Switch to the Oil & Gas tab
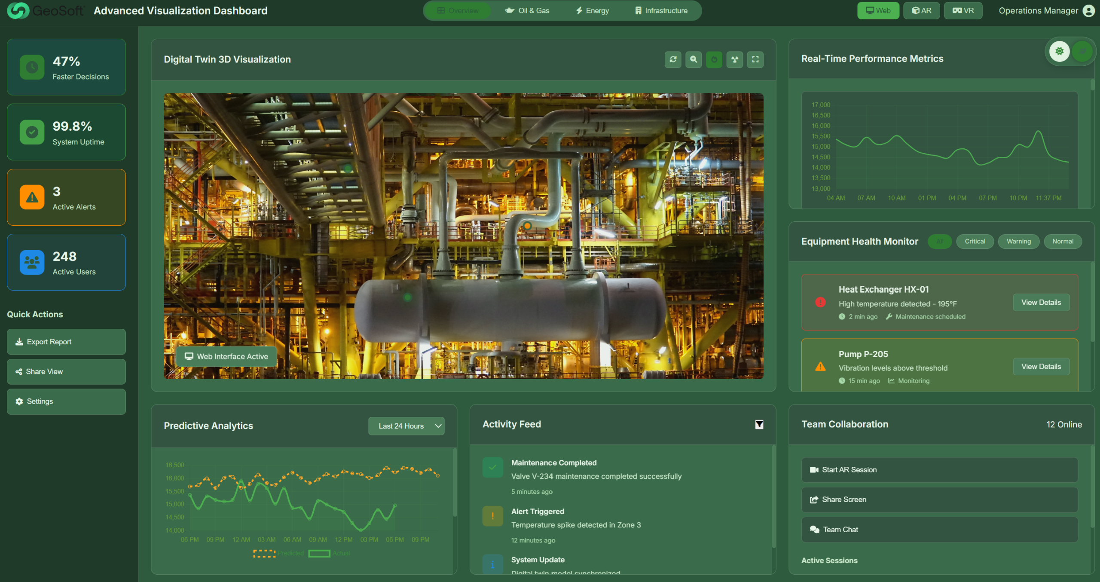1100x582 pixels. (527, 11)
